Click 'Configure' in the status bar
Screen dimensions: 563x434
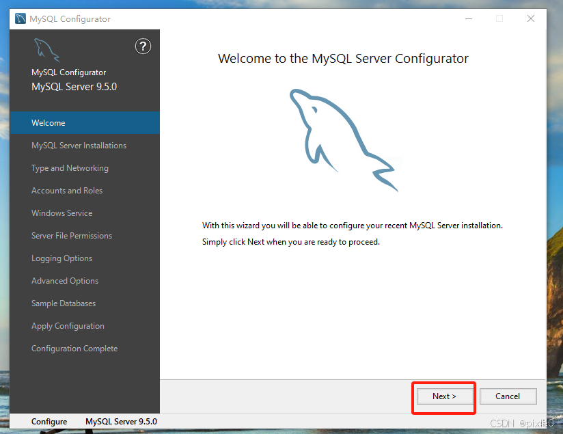(49, 422)
